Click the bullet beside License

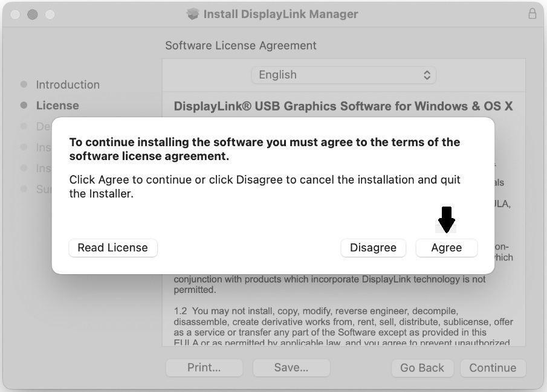coord(24,105)
